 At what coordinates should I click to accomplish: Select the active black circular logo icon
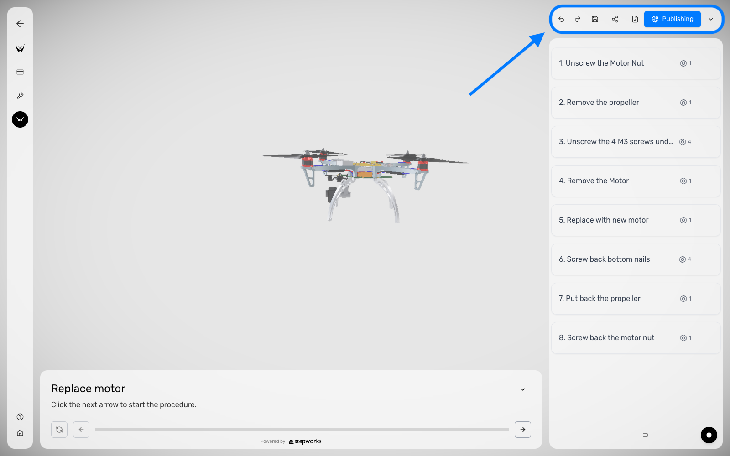tap(20, 119)
